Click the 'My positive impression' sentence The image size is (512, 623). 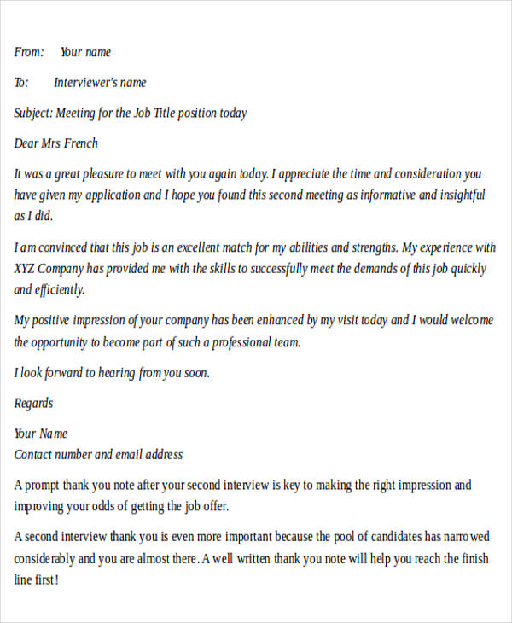pyautogui.click(x=253, y=321)
